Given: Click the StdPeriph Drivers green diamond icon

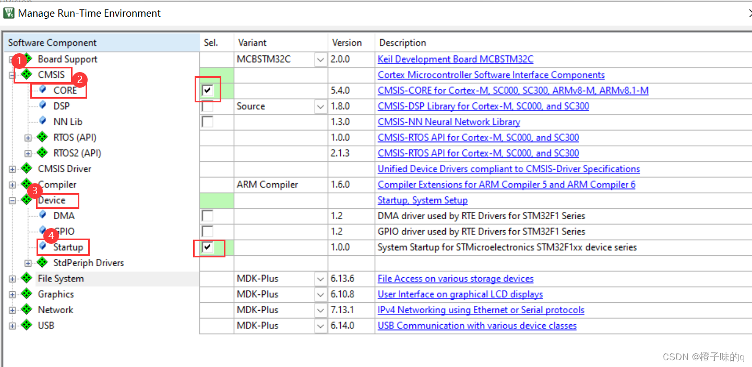Looking at the screenshot, I should click(42, 263).
